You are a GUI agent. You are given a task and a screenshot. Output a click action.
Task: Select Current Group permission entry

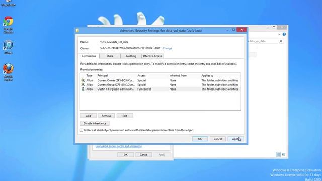[x=160, y=85]
